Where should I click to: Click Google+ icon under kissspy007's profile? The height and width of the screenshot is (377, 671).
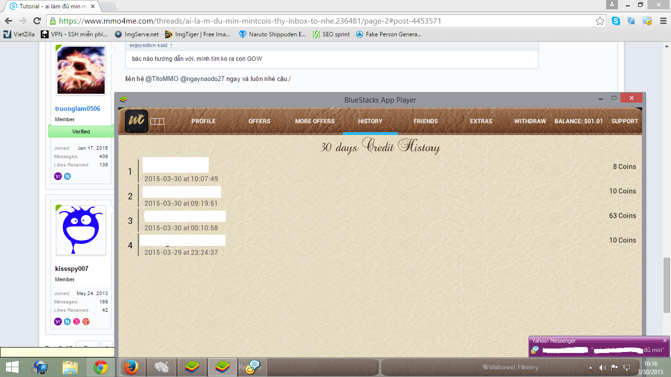coord(86,322)
